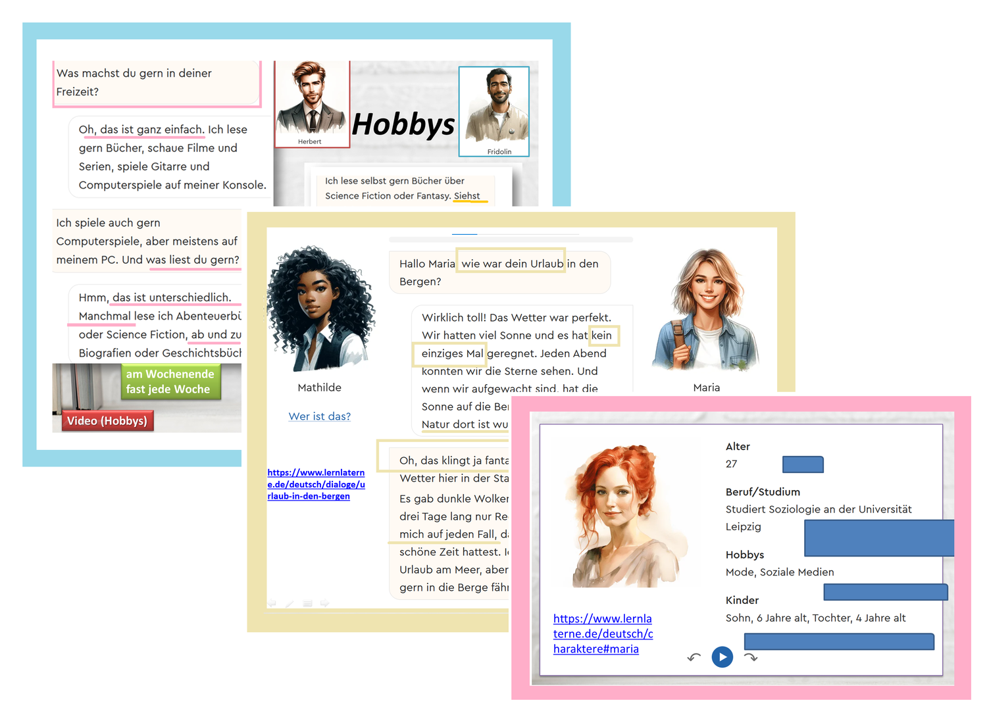This screenshot has height=717, width=987.
Task: Click the "Oh, das klingt ja" bubble
Action: click(449, 524)
